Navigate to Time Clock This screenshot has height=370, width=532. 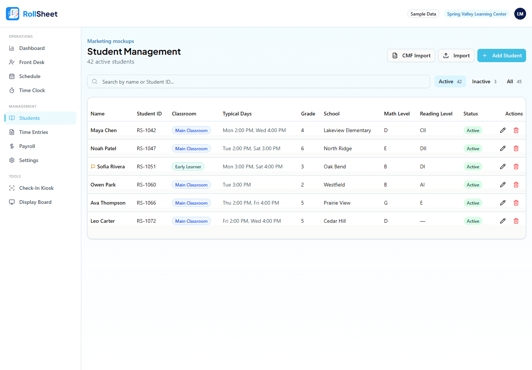(x=41, y=90)
